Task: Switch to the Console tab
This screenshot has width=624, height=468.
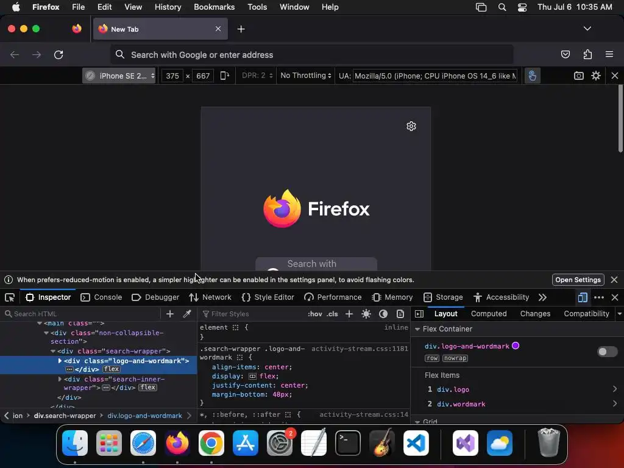Action: pos(101,297)
